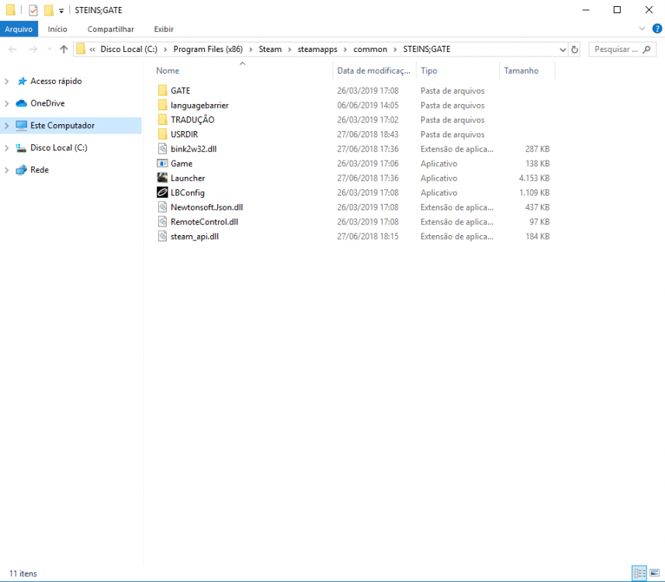665x582 pixels.
Task: Open the Exibir ribbon tab
Action: tap(164, 29)
